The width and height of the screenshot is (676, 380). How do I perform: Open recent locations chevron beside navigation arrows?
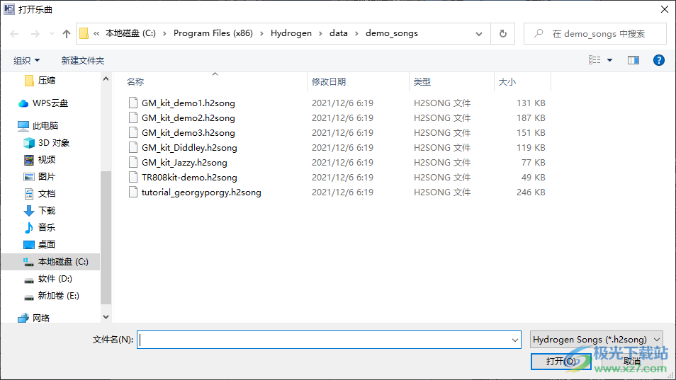point(52,33)
